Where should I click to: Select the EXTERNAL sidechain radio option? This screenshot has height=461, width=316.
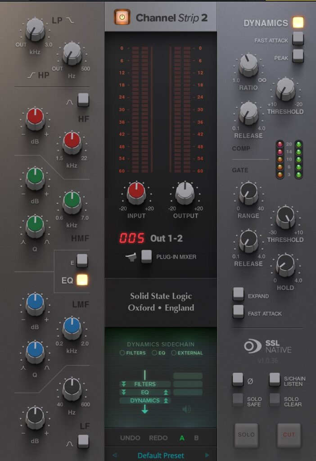pos(174,353)
